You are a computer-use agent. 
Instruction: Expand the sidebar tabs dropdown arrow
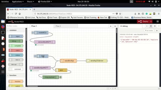(159, 26)
